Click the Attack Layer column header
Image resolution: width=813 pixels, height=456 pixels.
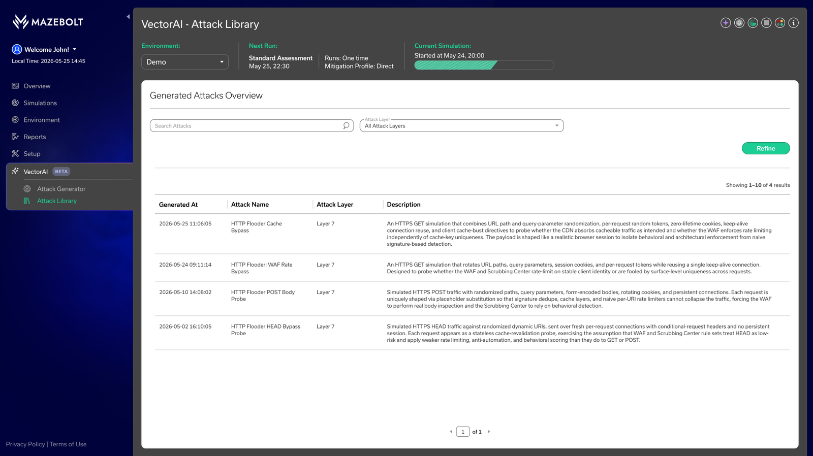[x=335, y=205]
